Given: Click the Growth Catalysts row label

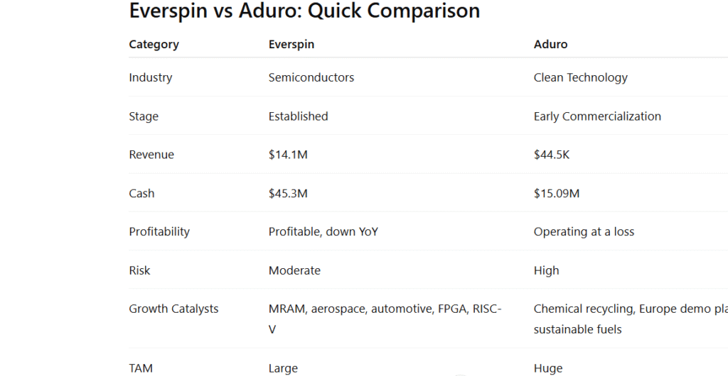Looking at the screenshot, I should [x=173, y=309].
